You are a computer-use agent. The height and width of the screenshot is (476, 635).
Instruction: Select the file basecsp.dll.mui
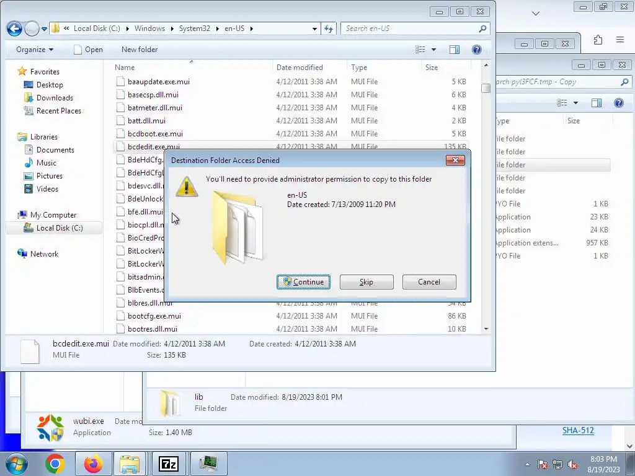153,94
